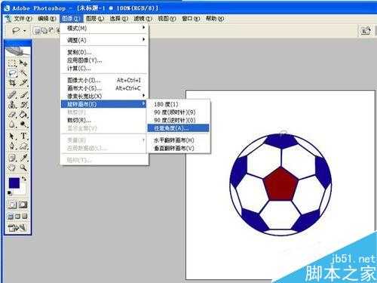Screen dimensions: 377x283
Task: Select the Slice tool
Action: point(23,82)
